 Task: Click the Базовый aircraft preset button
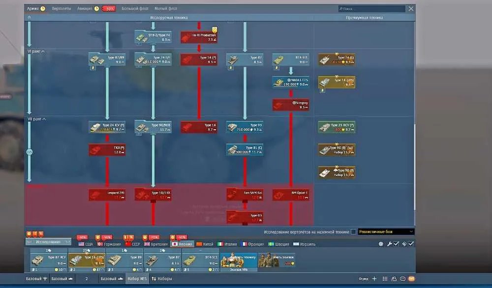click(x=37, y=279)
